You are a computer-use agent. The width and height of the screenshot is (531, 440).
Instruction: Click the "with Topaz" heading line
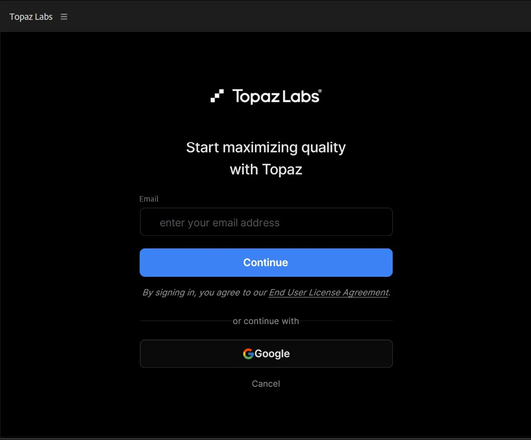click(266, 169)
